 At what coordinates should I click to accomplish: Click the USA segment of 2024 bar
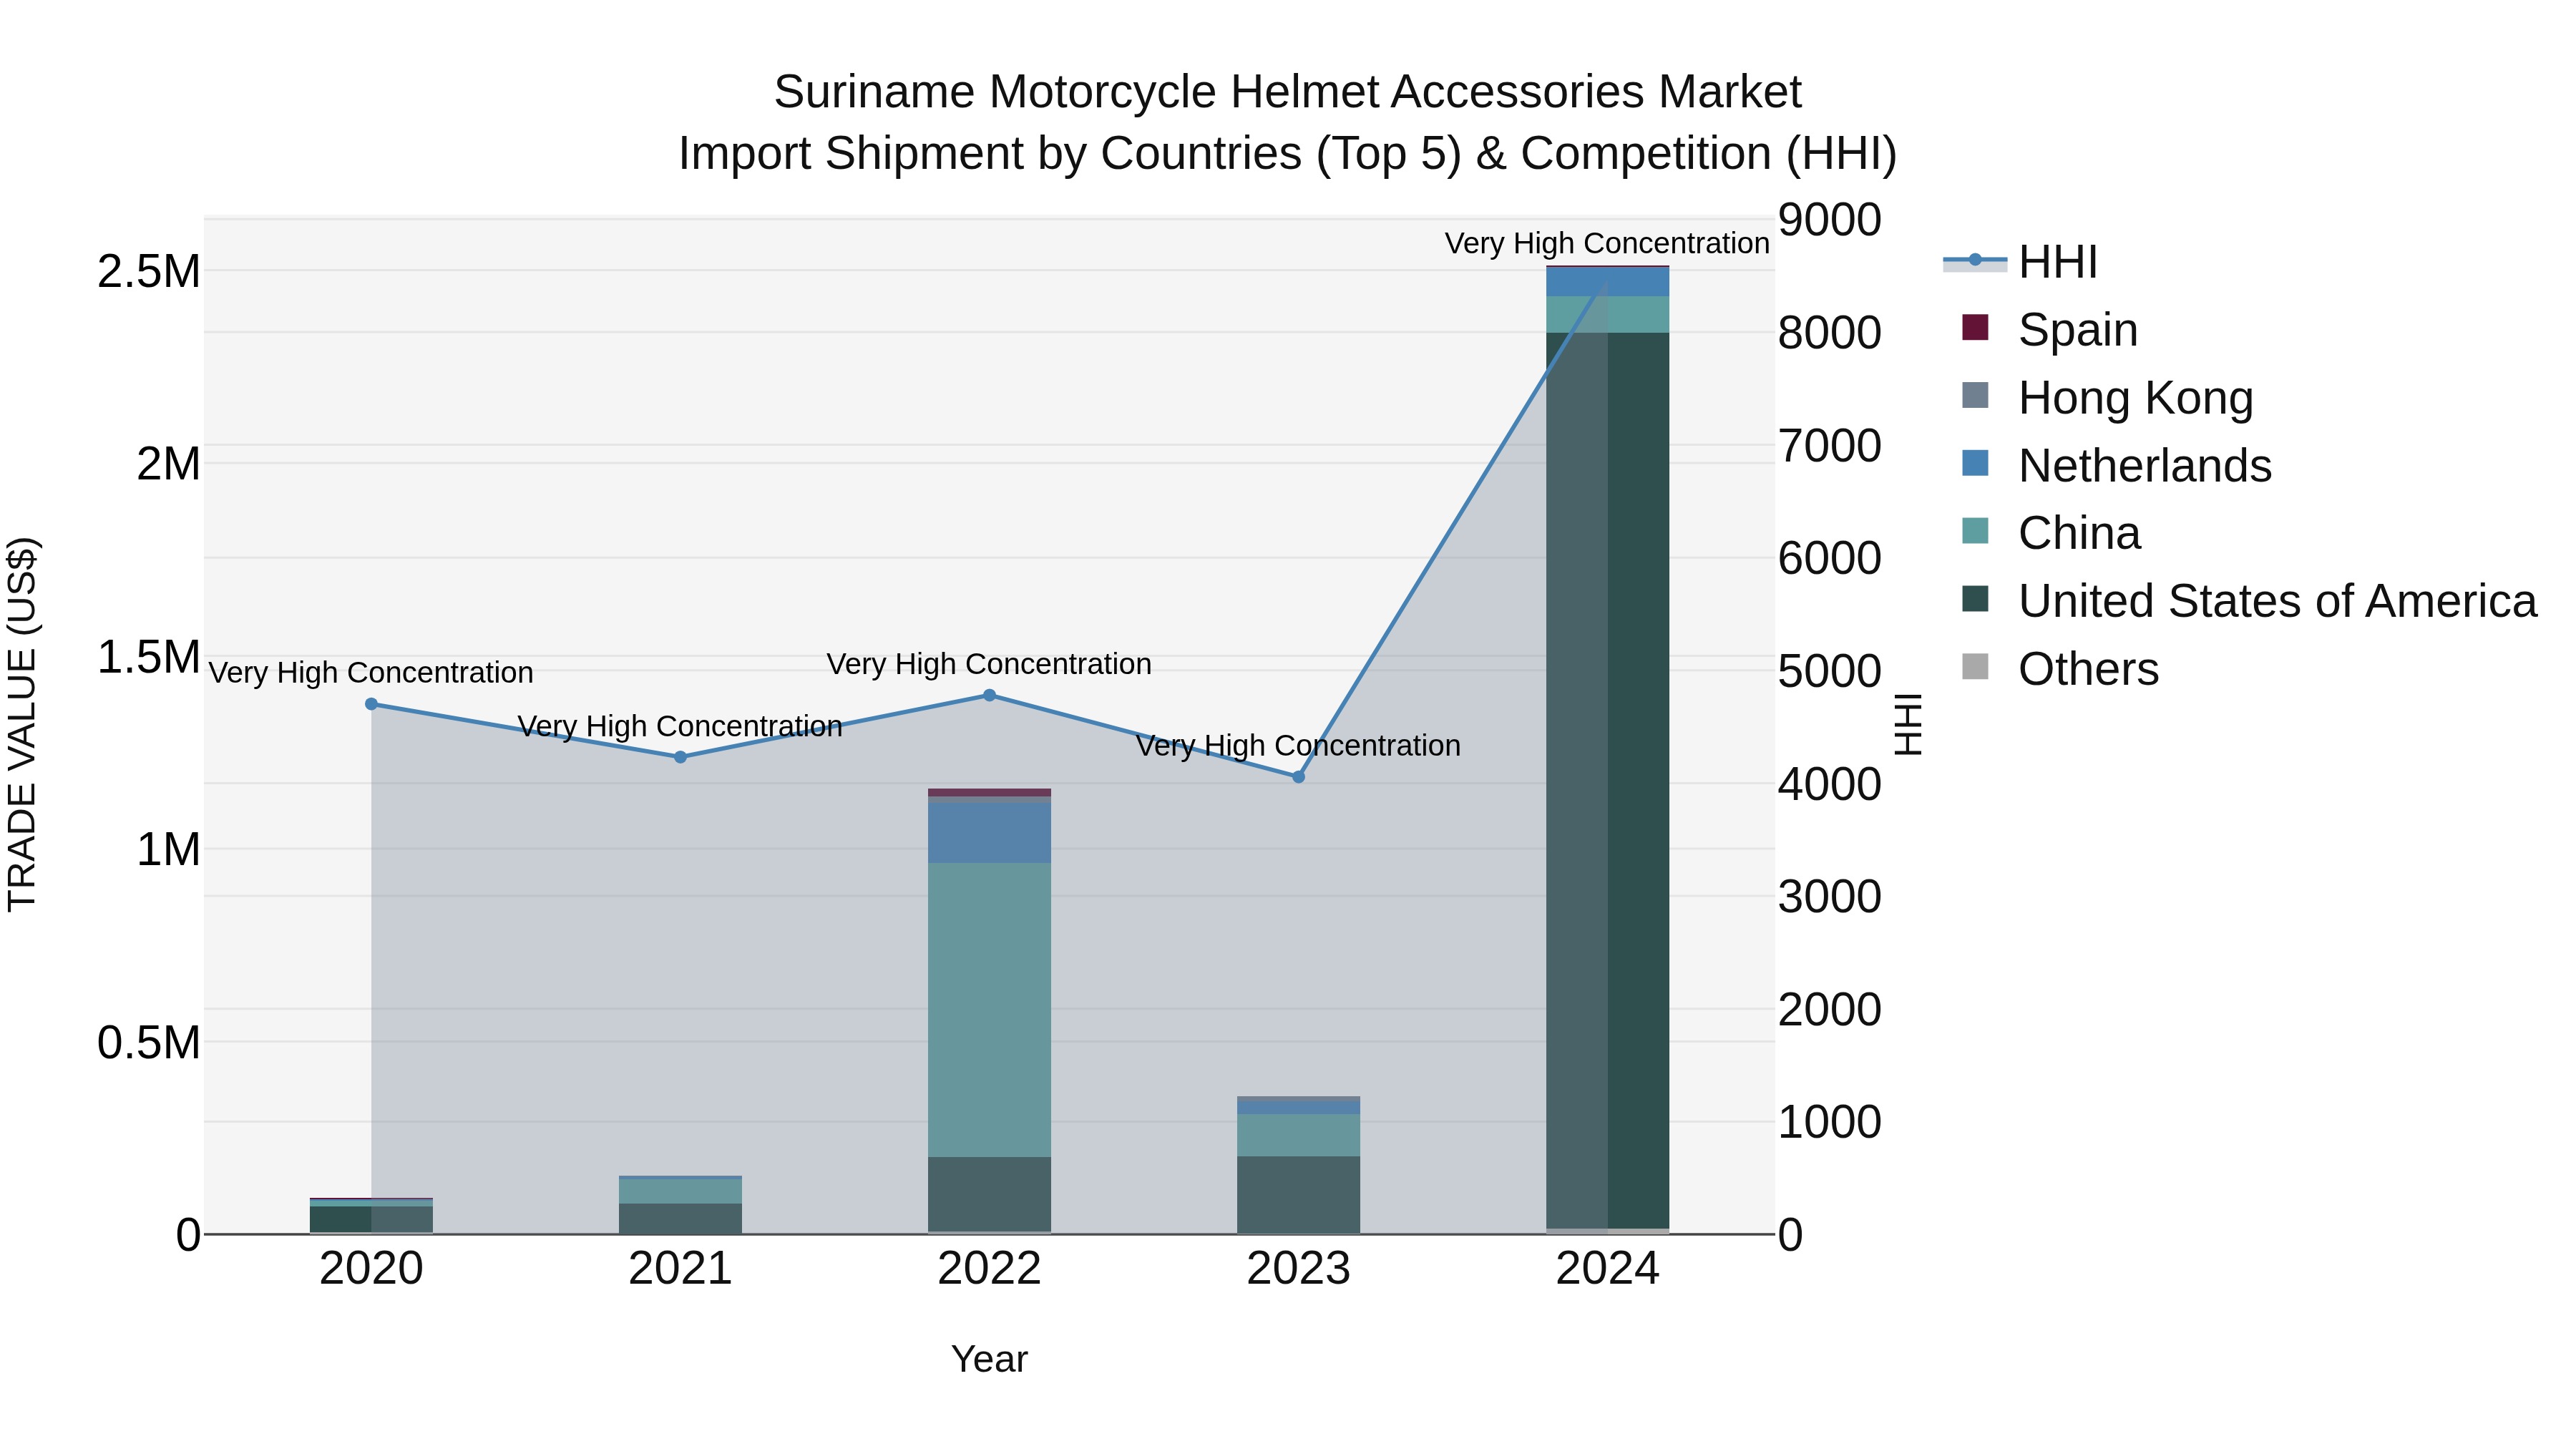pyautogui.click(x=1607, y=780)
